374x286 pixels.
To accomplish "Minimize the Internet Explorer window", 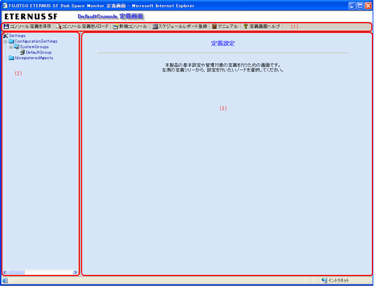I will pos(352,6).
